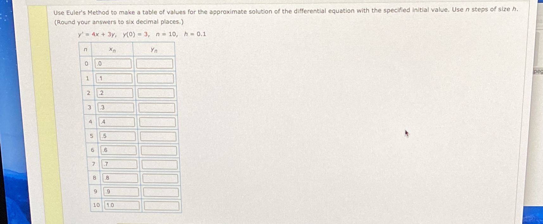Click the x₈ field showing .8

click(x=121, y=178)
